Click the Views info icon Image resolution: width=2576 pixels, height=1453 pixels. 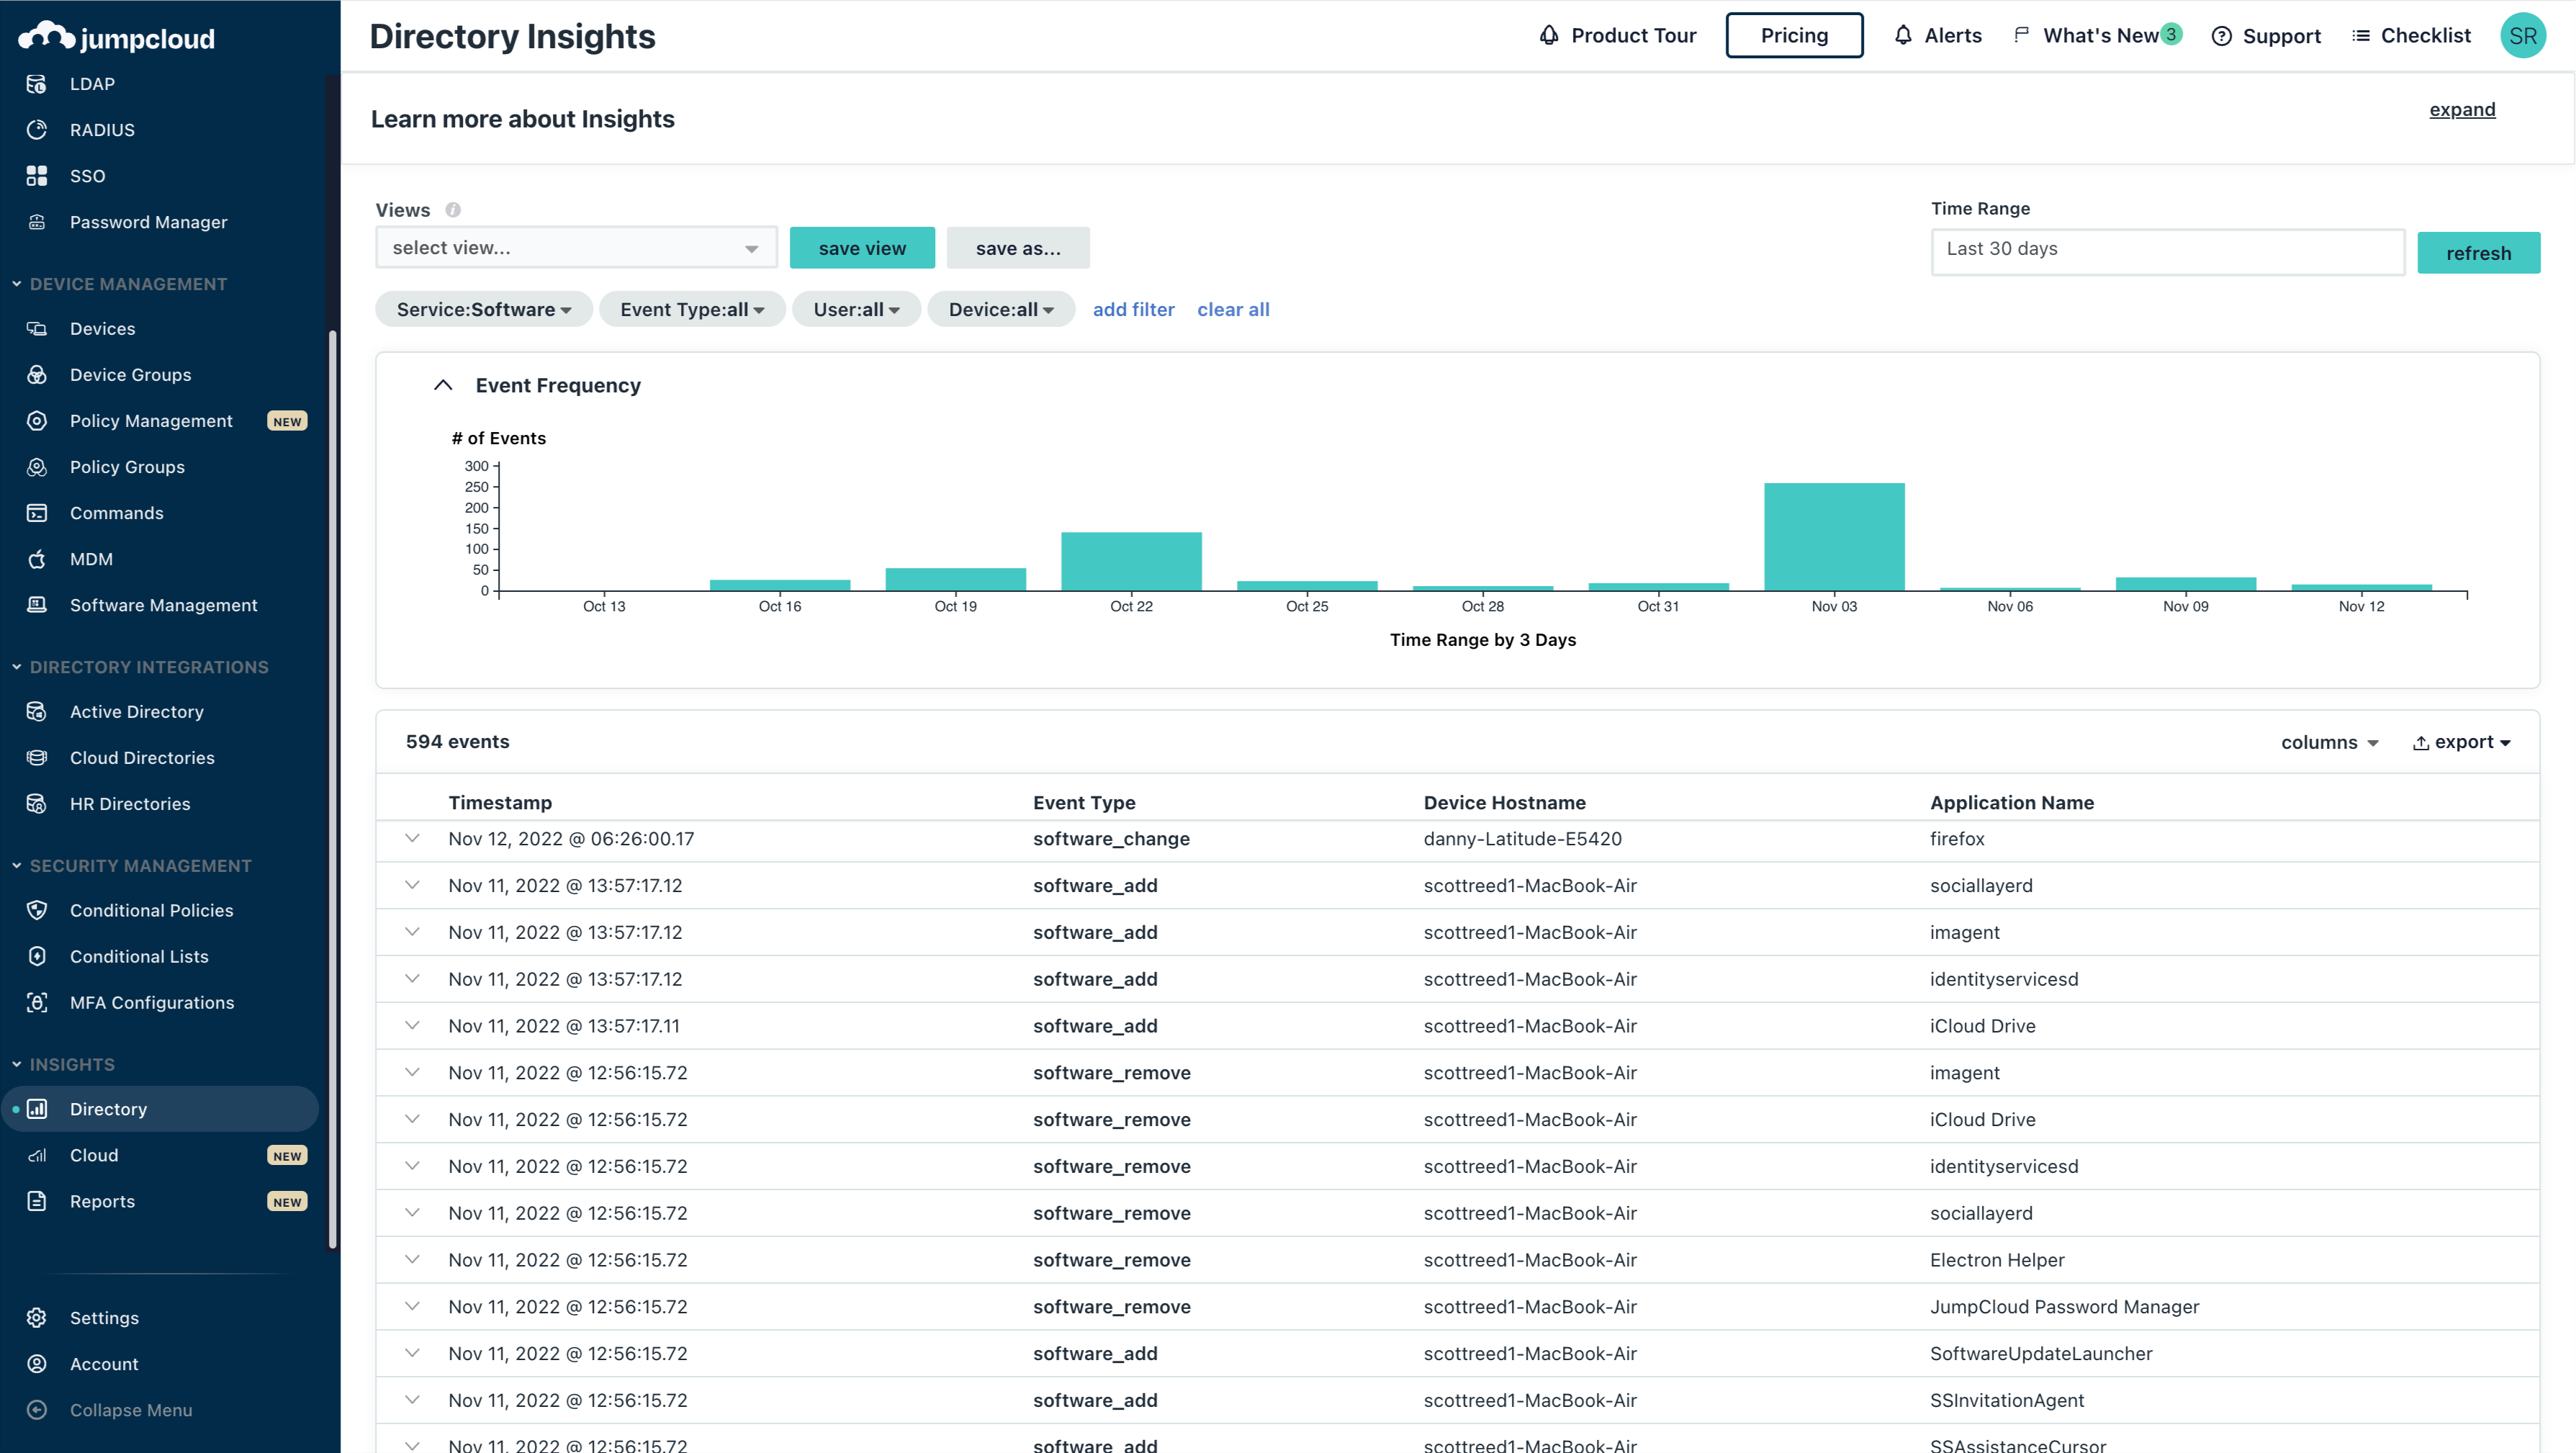[x=453, y=210]
